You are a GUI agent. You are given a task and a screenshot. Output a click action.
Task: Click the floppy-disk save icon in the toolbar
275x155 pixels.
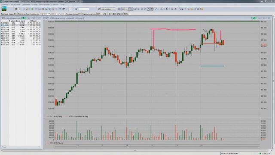point(119,9)
